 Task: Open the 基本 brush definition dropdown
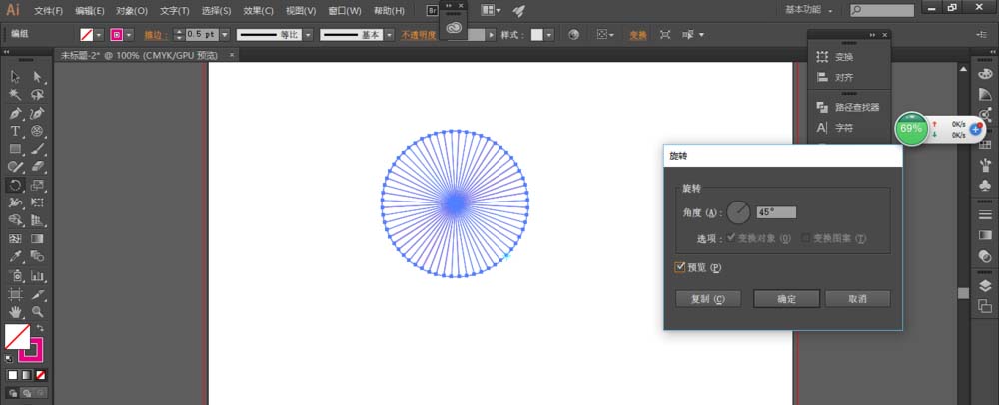pos(390,35)
